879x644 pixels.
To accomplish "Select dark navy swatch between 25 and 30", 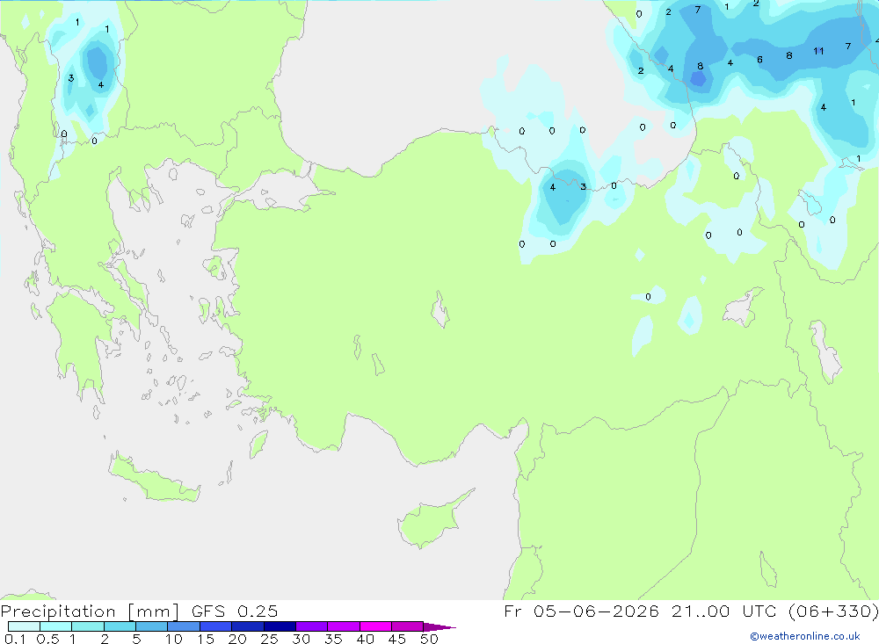I will click(x=280, y=626).
